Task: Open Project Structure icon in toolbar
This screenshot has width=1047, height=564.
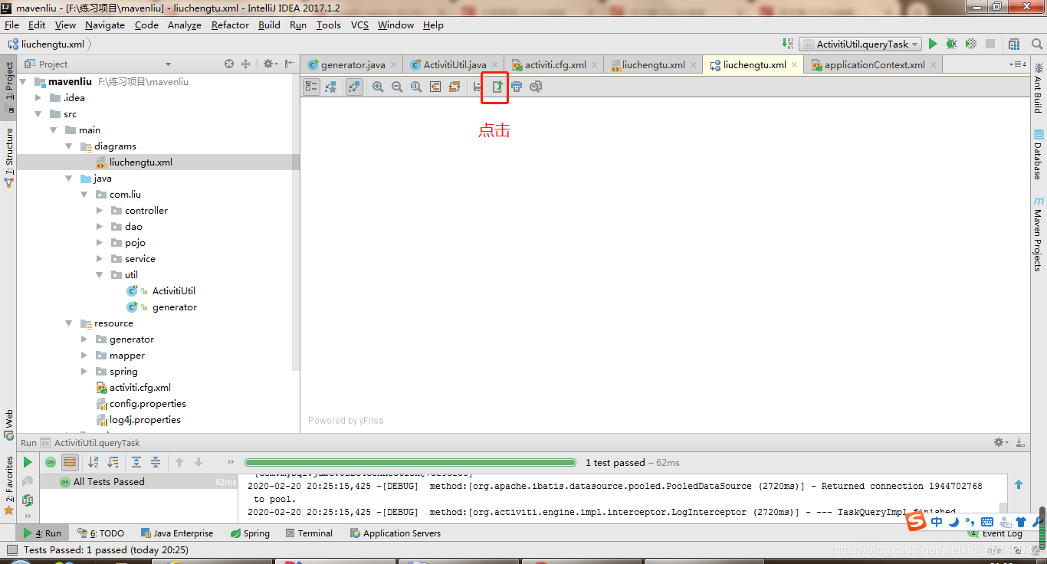Action: point(1015,44)
